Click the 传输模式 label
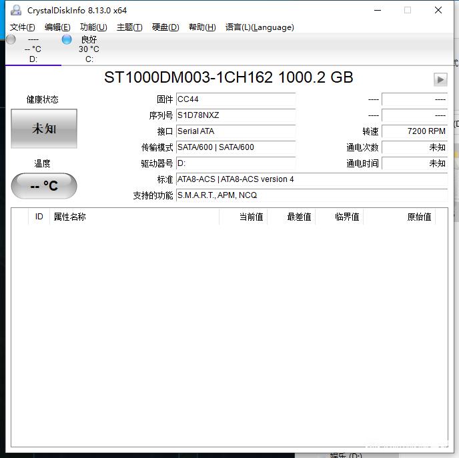This screenshot has height=458, width=459. [x=157, y=147]
